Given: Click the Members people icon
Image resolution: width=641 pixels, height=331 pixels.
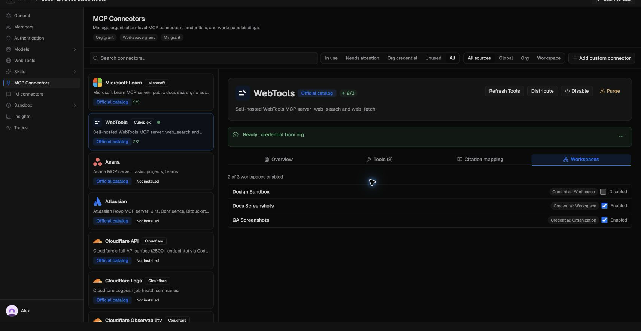Looking at the screenshot, I should coord(9,27).
